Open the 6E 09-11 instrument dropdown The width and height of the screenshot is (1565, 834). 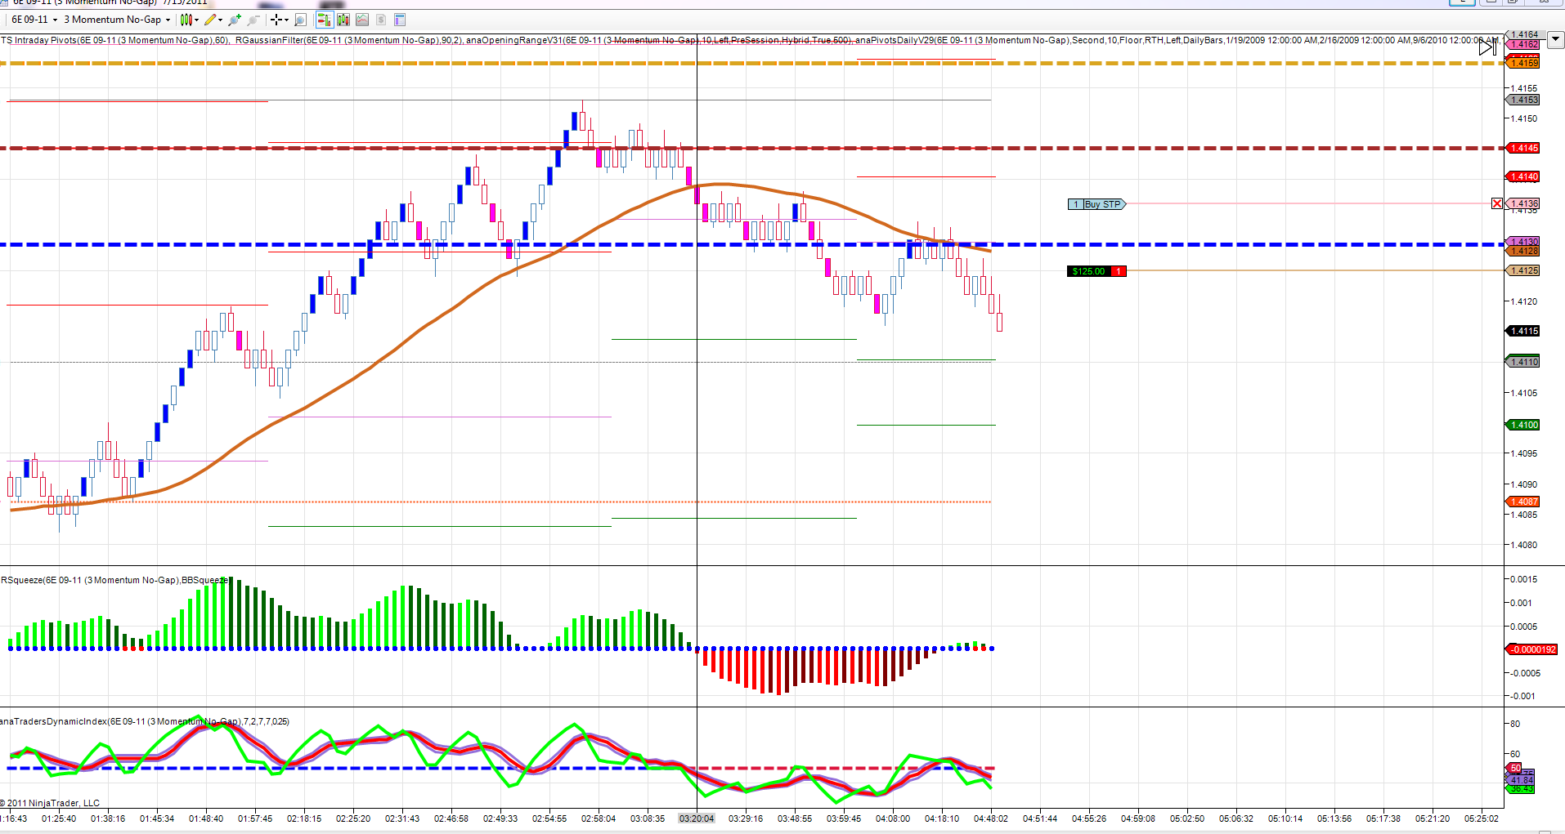(34, 20)
